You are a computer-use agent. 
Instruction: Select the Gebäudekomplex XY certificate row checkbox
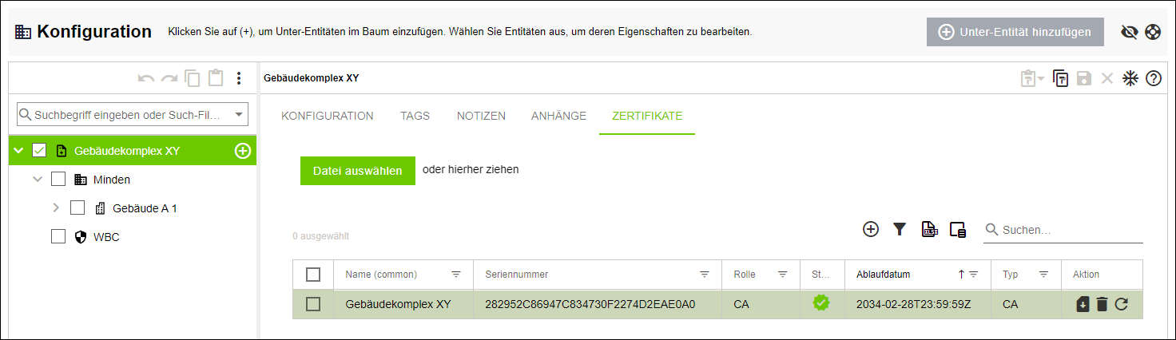point(313,304)
